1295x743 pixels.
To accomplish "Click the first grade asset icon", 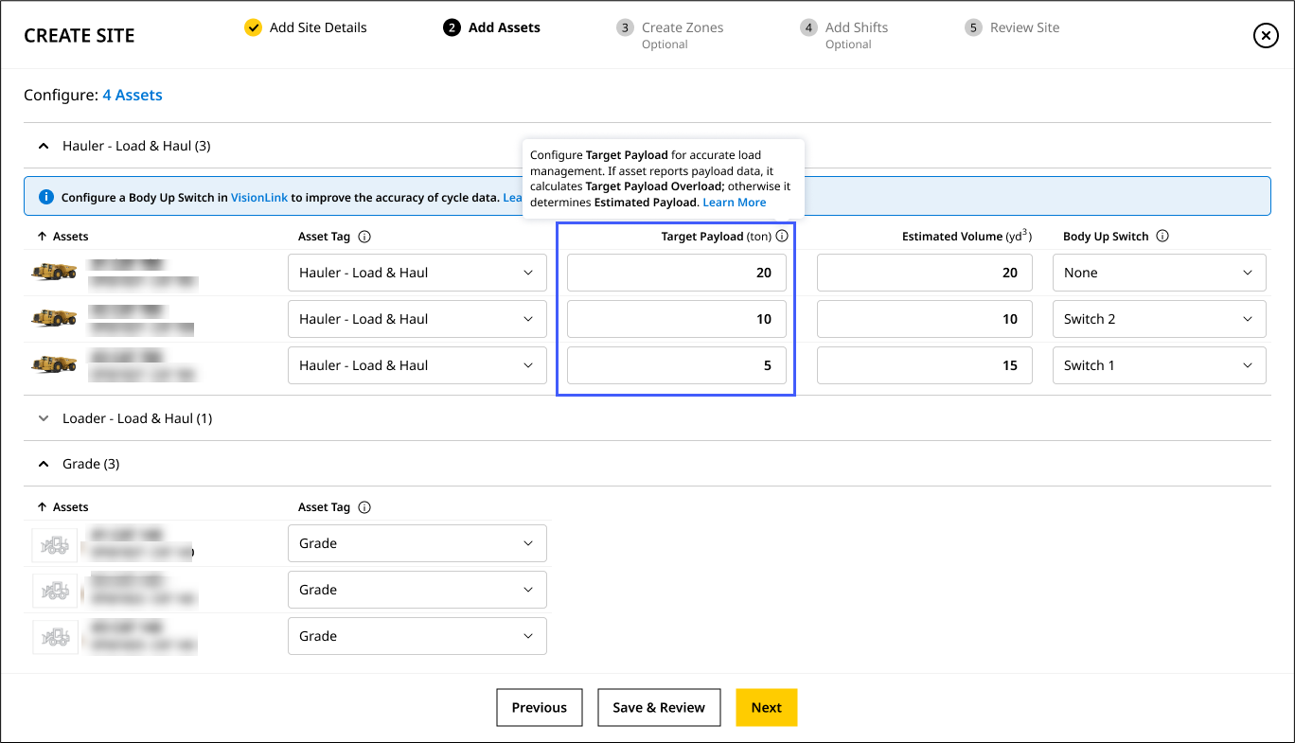I will pos(54,543).
